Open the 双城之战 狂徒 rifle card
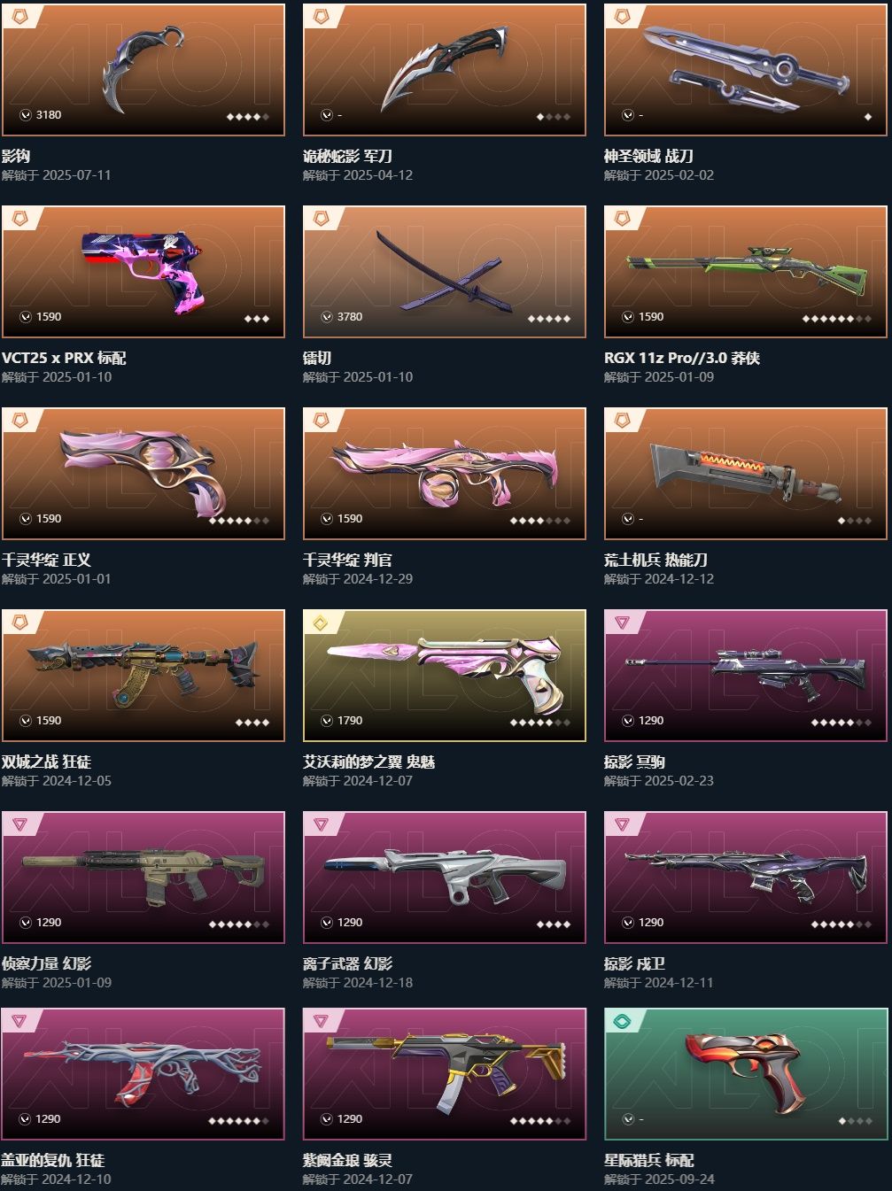 (x=143, y=676)
